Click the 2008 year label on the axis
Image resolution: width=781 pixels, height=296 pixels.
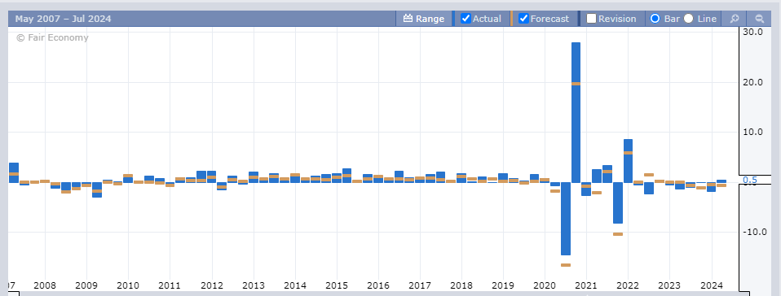45,285
